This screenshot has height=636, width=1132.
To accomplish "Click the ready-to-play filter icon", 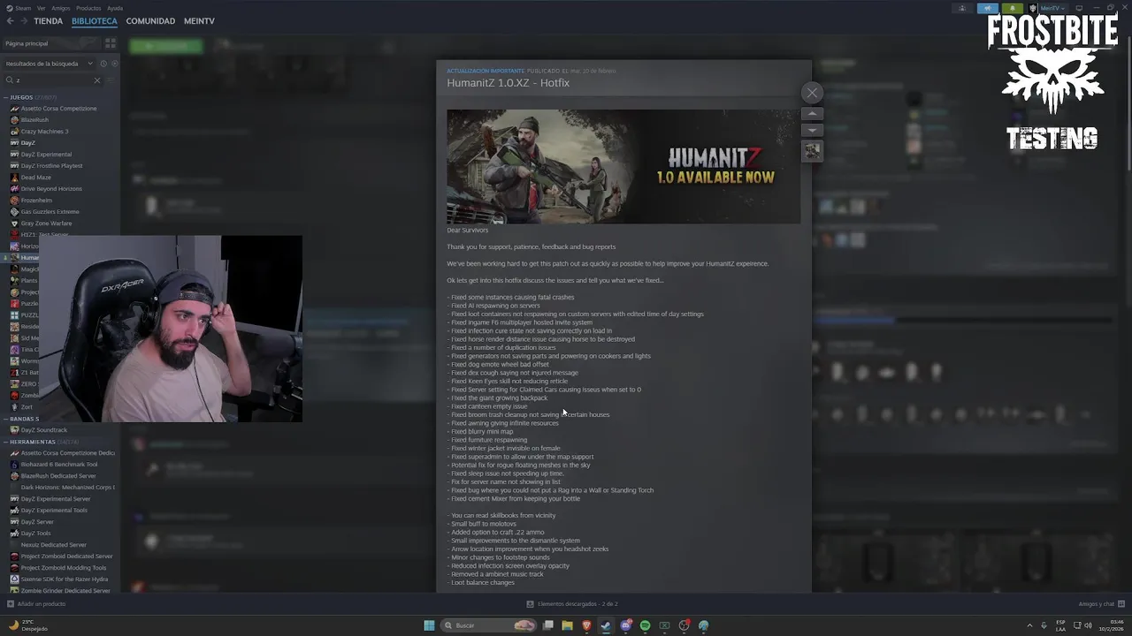I will tap(114, 64).
